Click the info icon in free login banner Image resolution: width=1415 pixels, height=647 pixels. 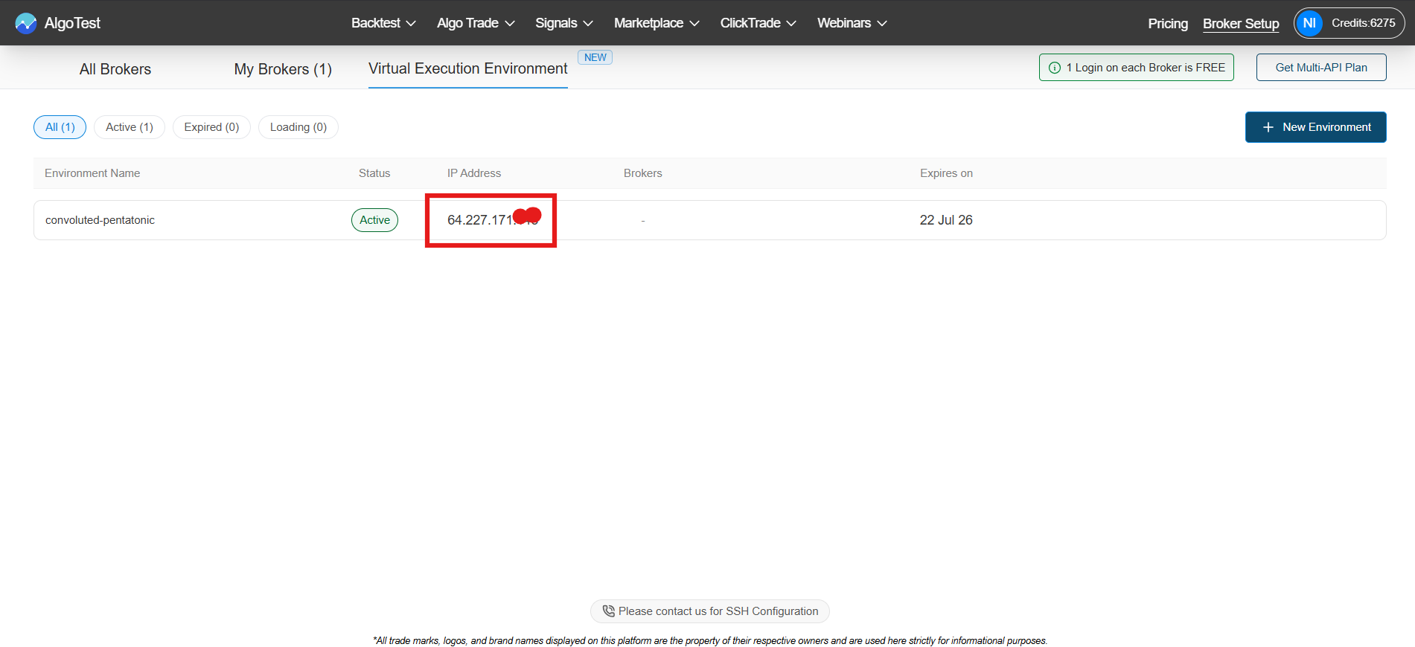(1055, 68)
